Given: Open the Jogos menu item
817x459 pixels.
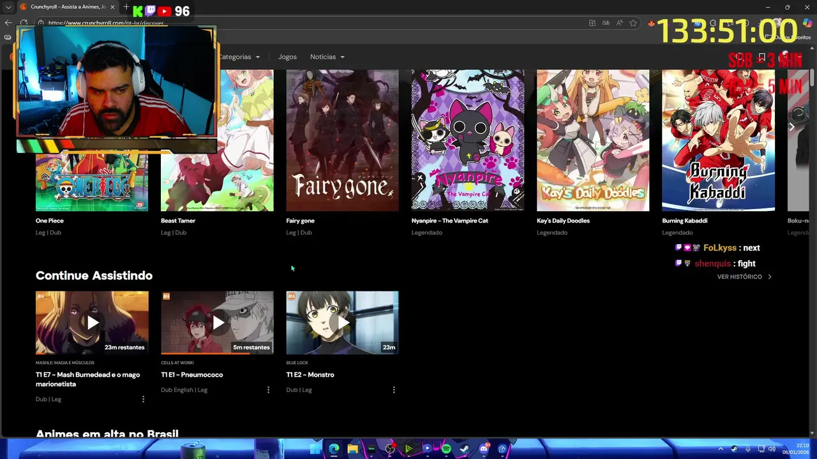Looking at the screenshot, I should 287,57.
